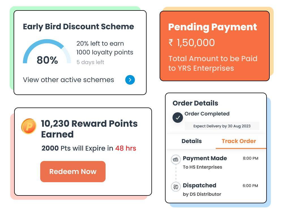
Task: Switch to the Details tab
Action: pyautogui.click(x=192, y=141)
